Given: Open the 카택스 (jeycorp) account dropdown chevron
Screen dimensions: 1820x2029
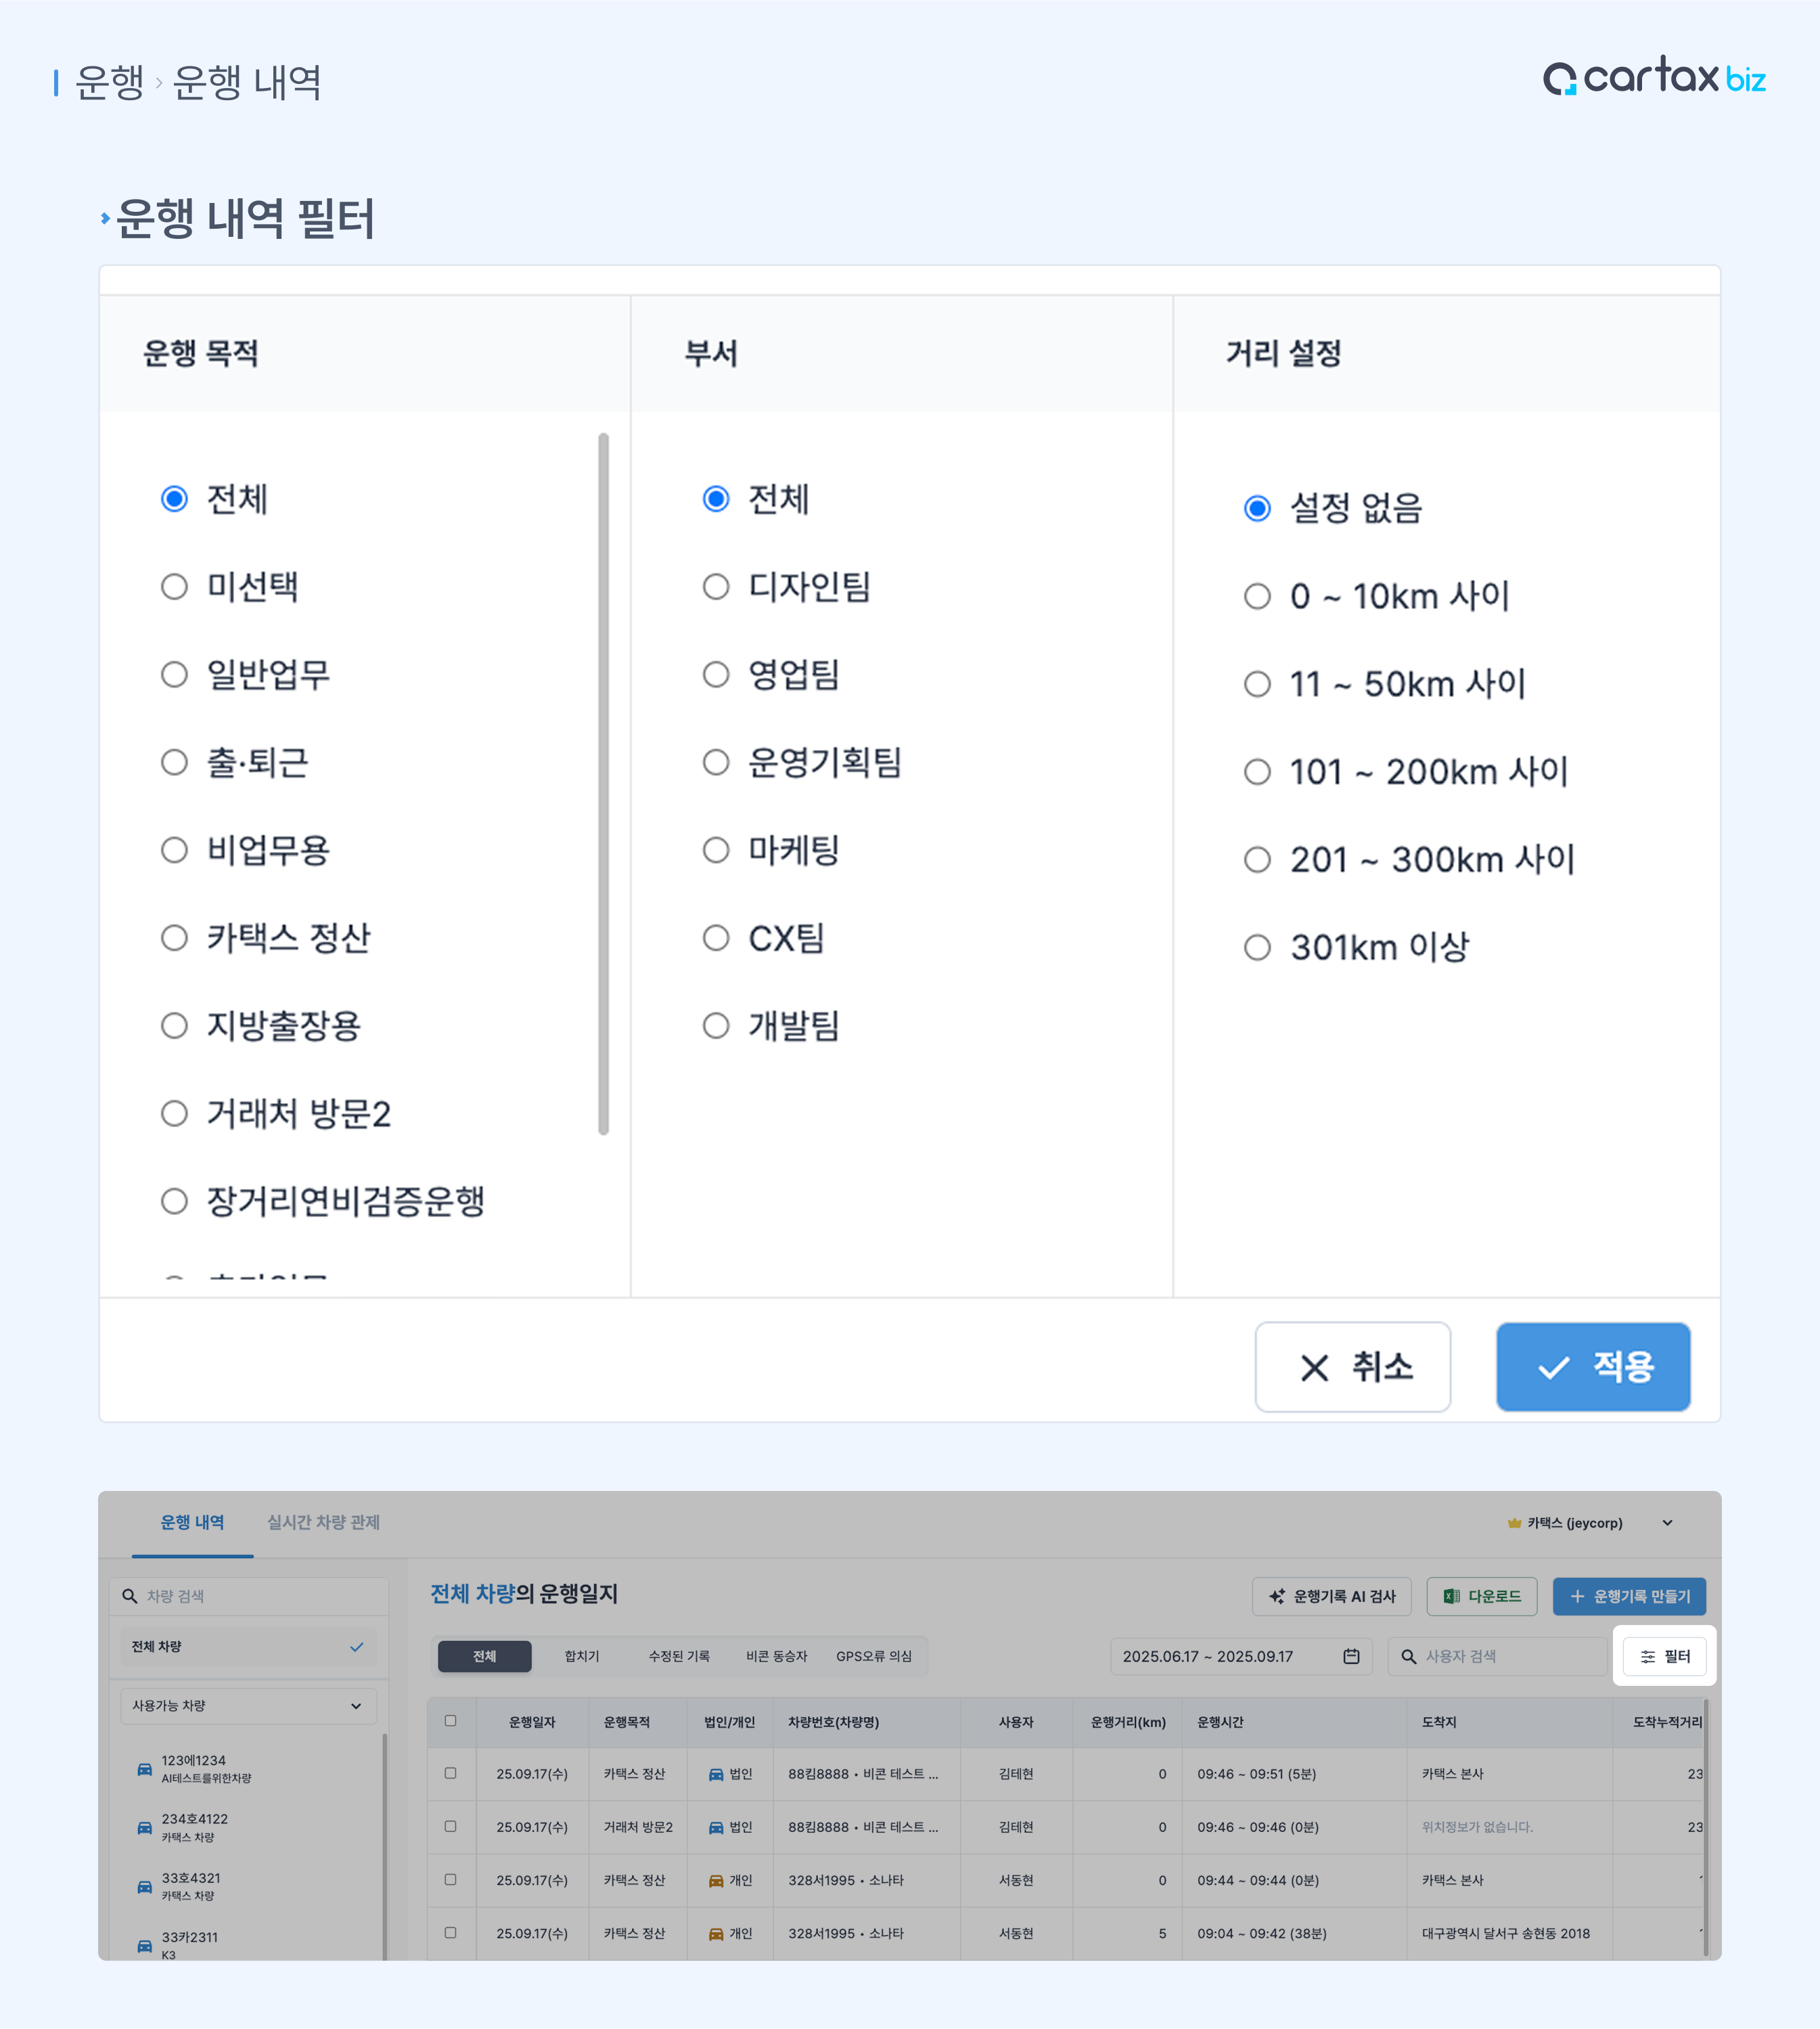Looking at the screenshot, I should click(x=1667, y=1523).
